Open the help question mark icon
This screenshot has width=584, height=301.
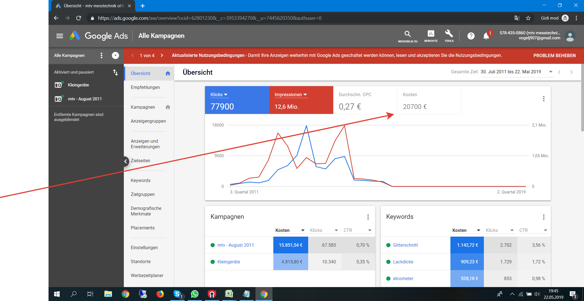(471, 36)
